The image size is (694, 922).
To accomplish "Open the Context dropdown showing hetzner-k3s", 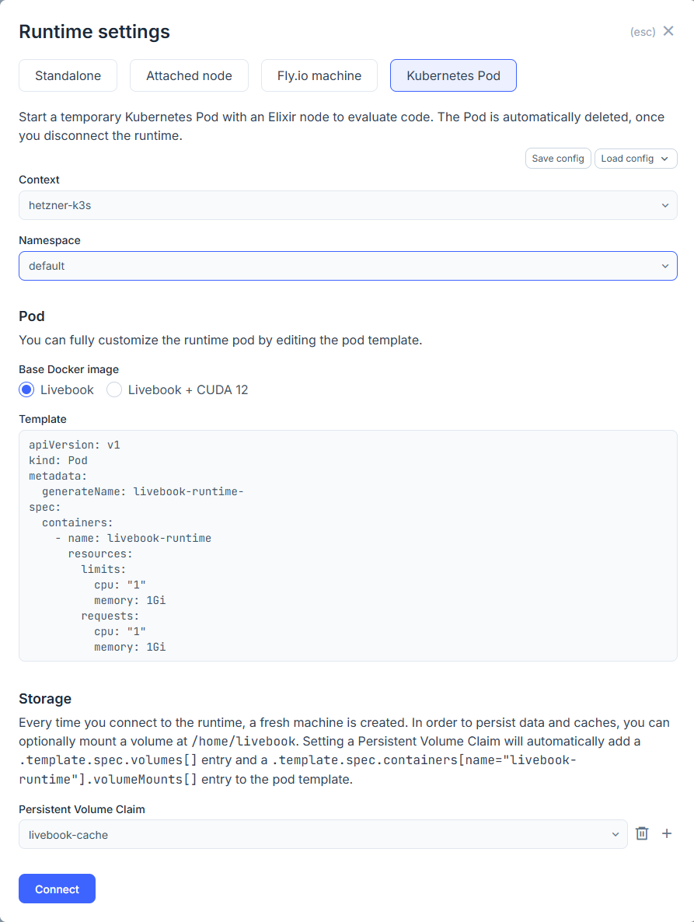I will [347, 204].
